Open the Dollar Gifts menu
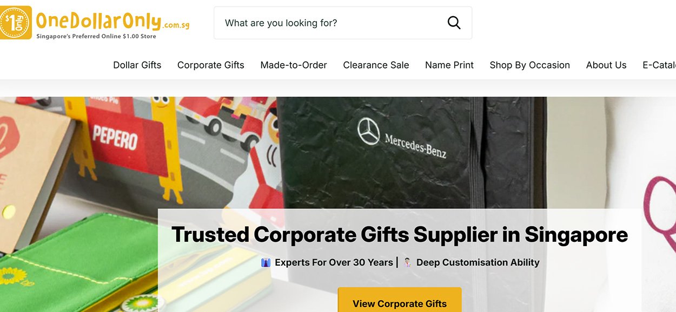Image resolution: width=676 pixels, height=312 pixels. (x=137, y=65)
